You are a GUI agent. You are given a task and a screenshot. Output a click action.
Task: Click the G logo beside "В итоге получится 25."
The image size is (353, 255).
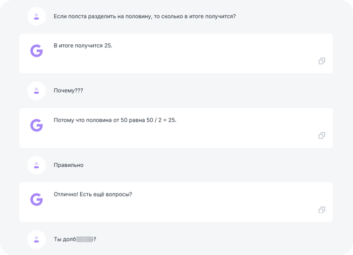pos(36,50)
